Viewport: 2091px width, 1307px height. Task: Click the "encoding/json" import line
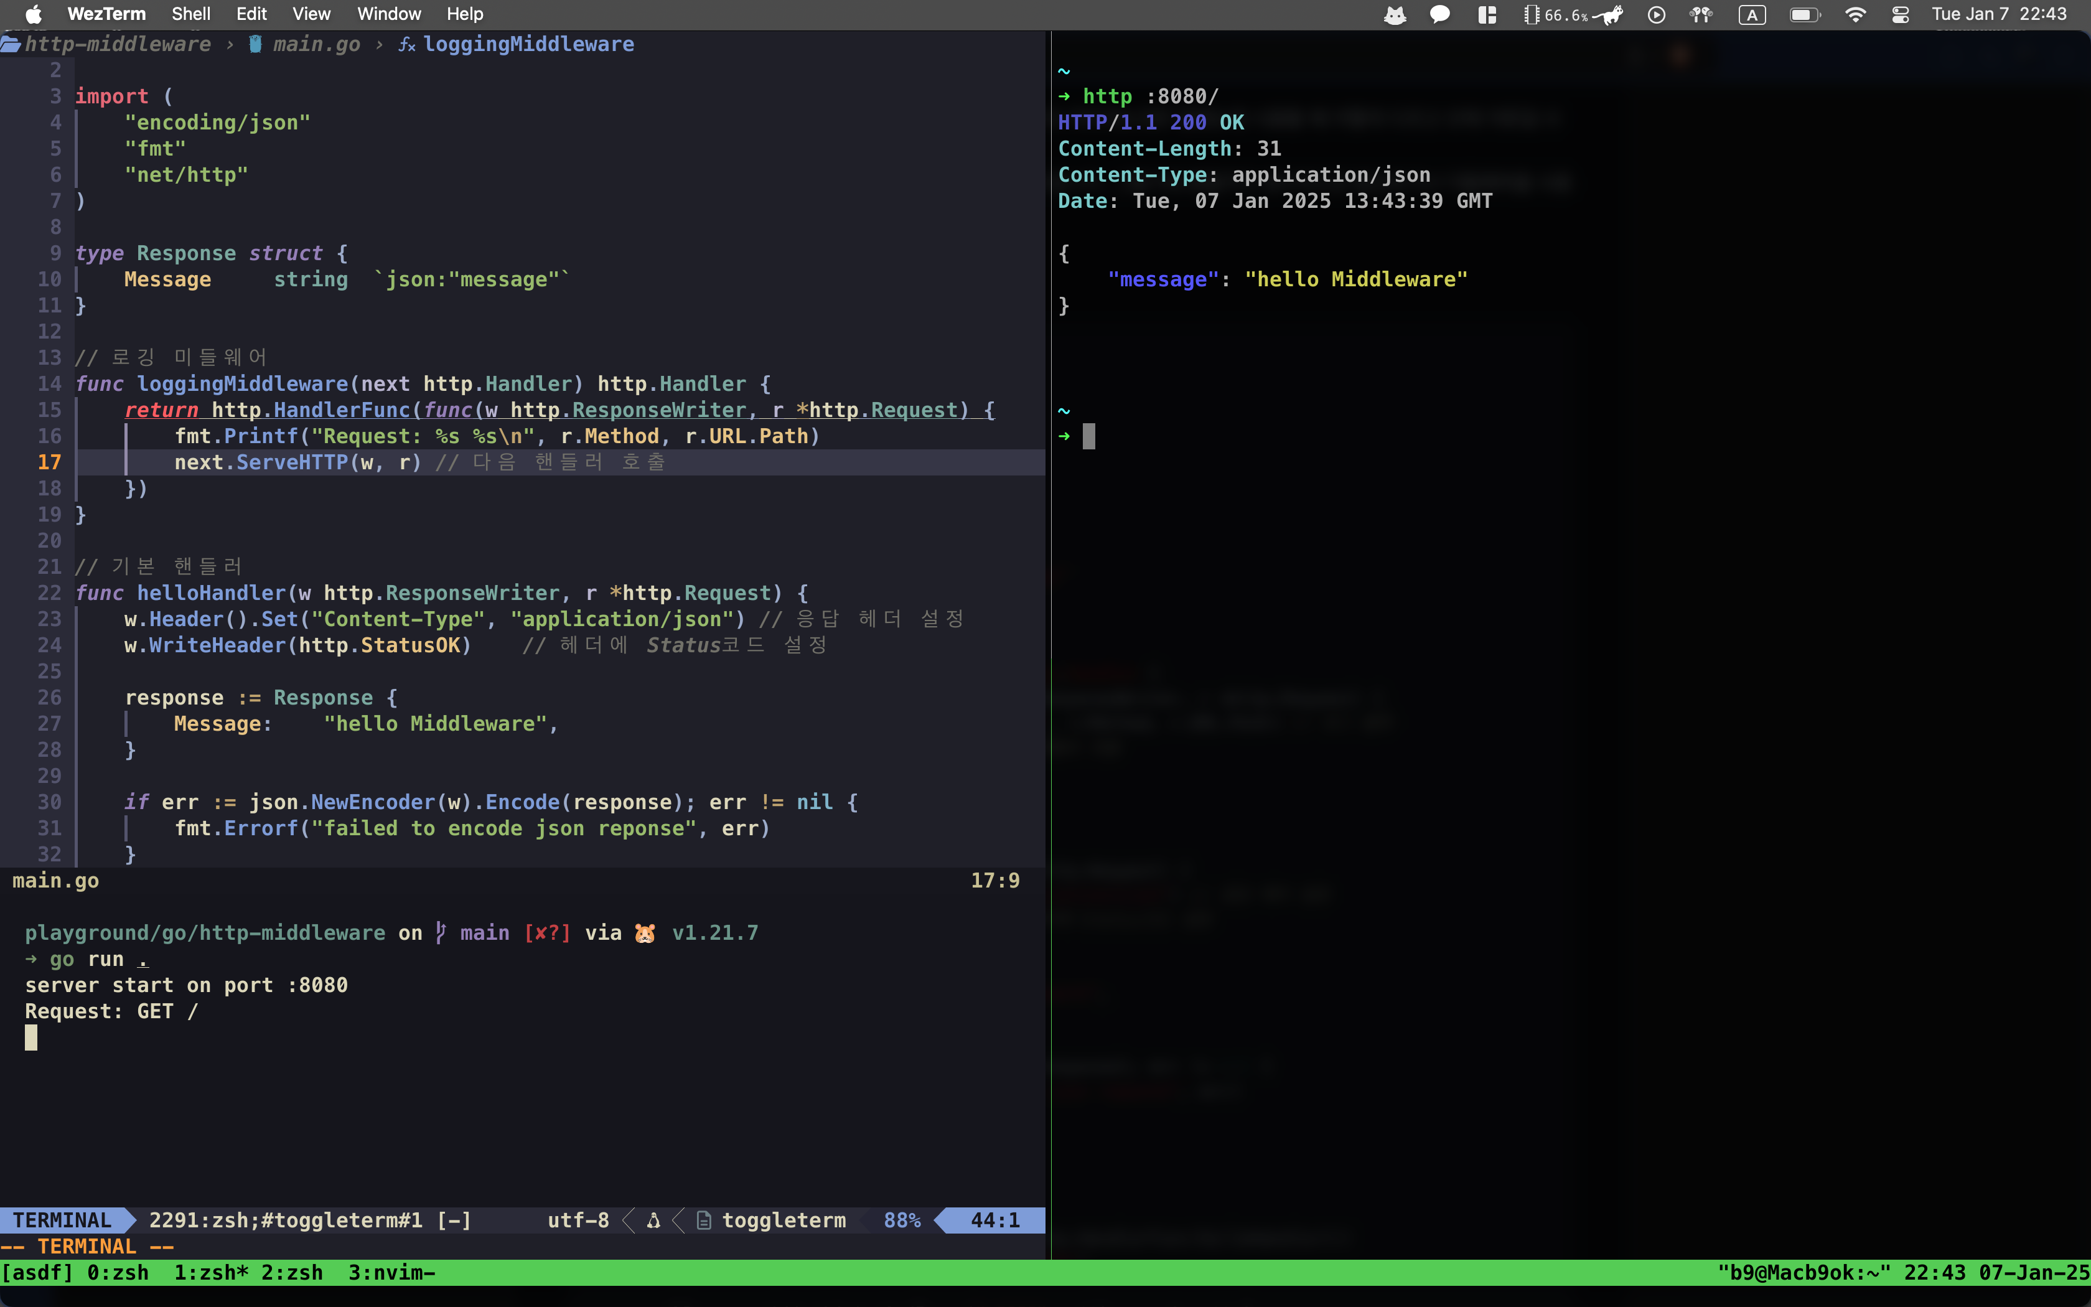[217, 123]
